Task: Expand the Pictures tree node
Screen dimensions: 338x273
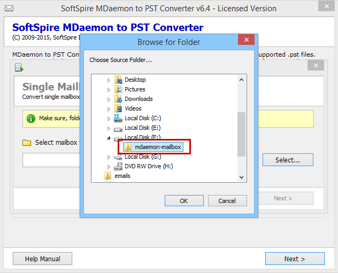Action: [109, 90]
